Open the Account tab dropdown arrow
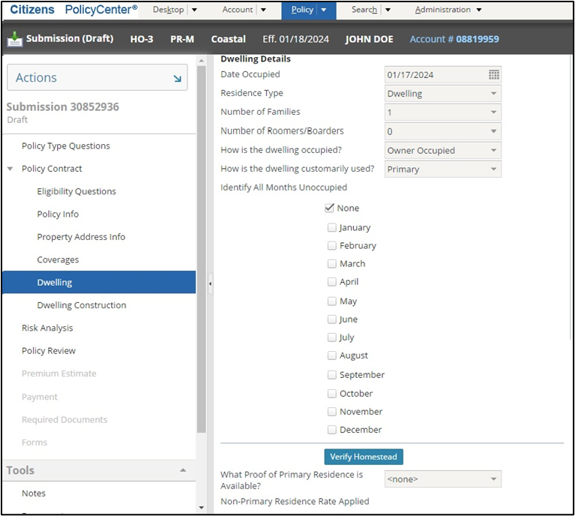This screenshot has width=575, height=516. tap(263, 10)
